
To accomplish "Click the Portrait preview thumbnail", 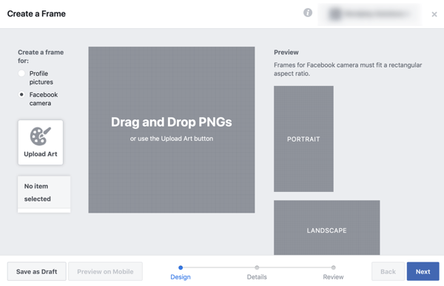I will [x=303, y=139].
